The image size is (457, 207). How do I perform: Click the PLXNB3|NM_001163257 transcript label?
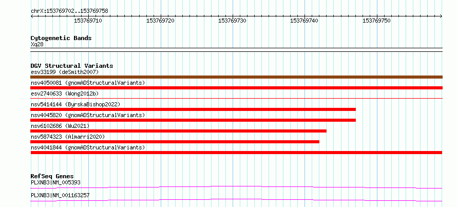(x=60, y=195)
